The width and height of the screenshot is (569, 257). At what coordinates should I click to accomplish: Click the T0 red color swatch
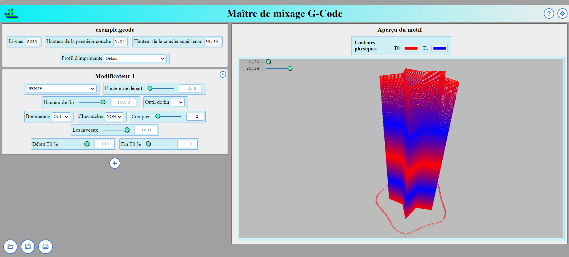coord(411,48)
